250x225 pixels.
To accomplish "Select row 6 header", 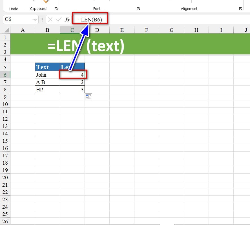I will tap(5, 75).
